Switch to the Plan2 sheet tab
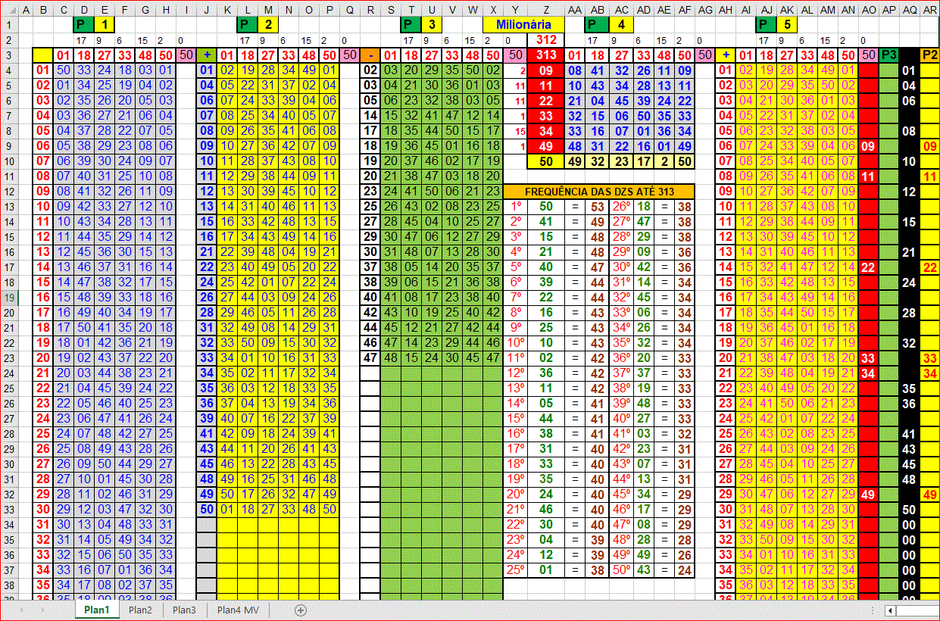The width and height of the screenshot is (940, 621). [x=140, y=610]
